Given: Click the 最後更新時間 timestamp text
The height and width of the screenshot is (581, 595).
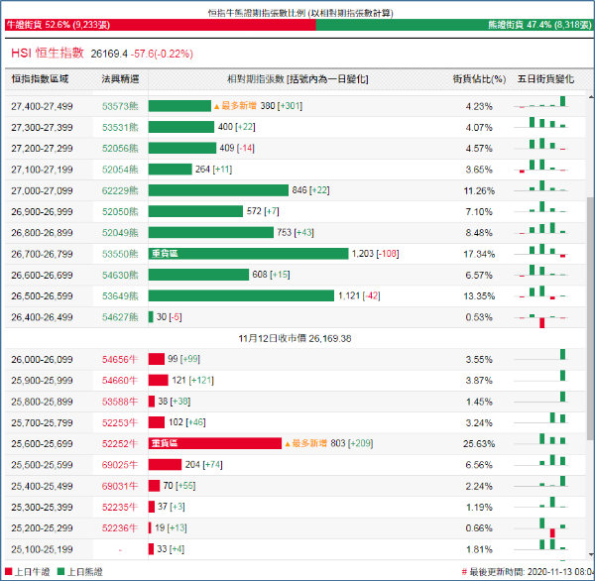Looking at the screenshot, I should click(528, 572).
